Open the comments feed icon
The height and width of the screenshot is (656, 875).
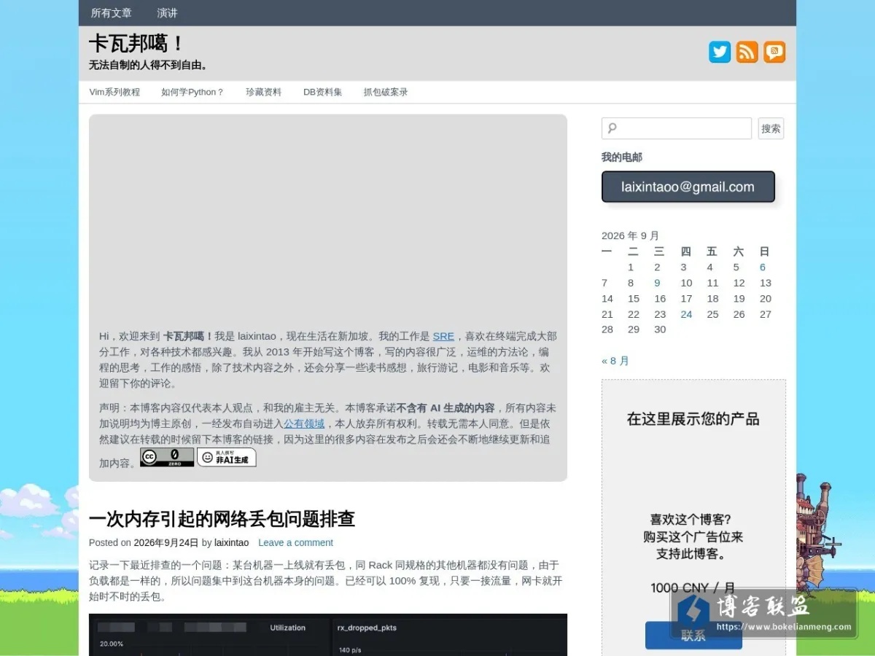(774, 52)
